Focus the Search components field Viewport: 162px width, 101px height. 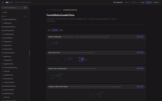[14, 8]
